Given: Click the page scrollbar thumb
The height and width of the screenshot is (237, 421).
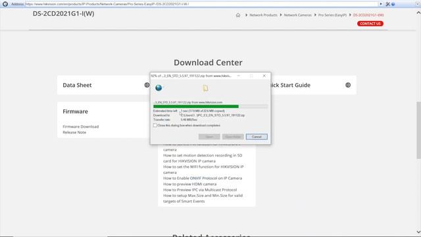Looking at the screenshot, I should pyautogui.click(x=418, y=130).
